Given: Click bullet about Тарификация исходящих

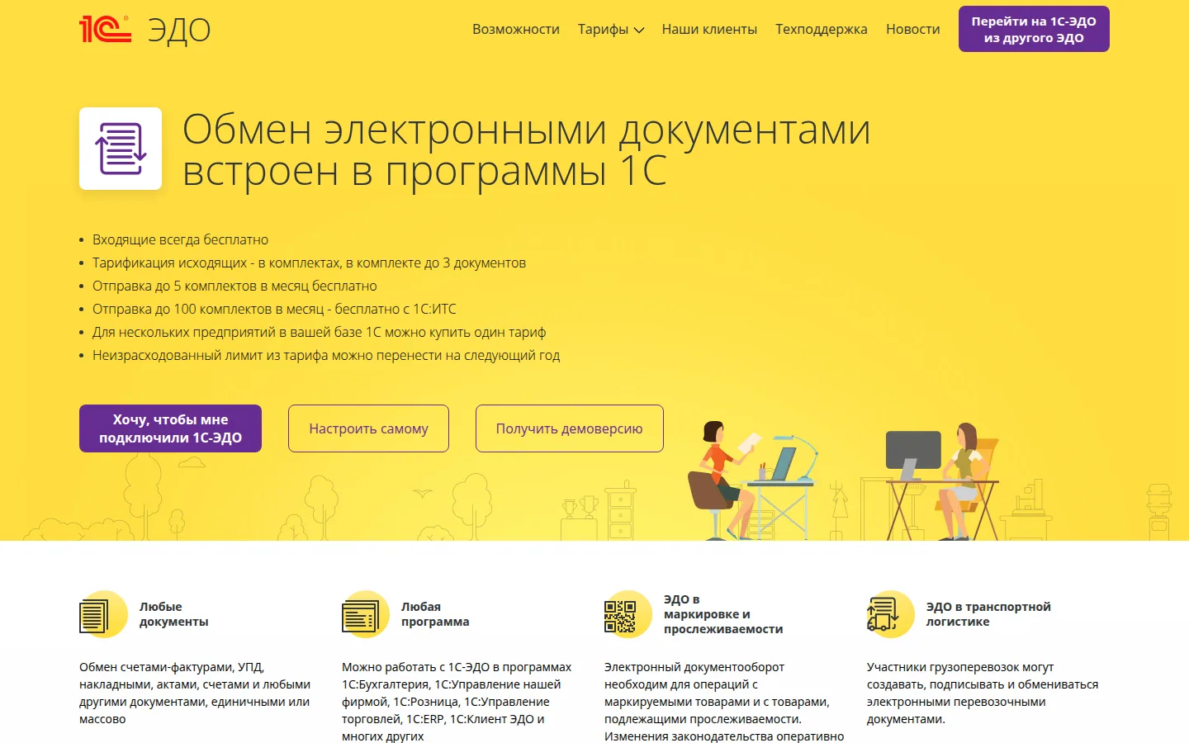Looking at the screenshot, I should tap(309, 263).
